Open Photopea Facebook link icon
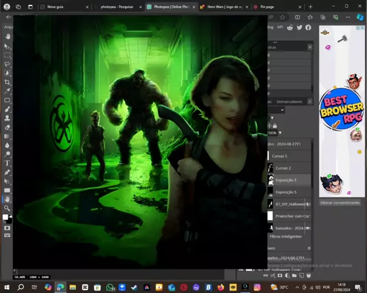This screenshot has width=367, height=293. (x=308, y=27)
